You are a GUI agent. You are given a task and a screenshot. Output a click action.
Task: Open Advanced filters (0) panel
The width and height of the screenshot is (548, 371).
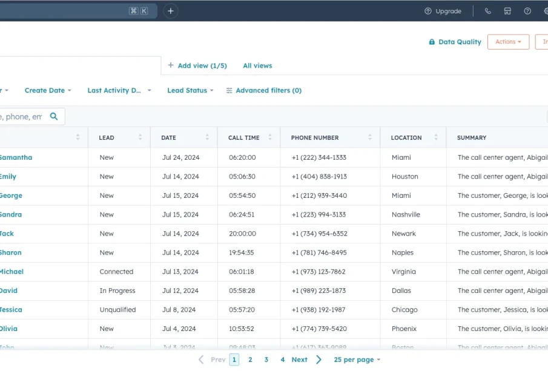[x=264, y=90]
